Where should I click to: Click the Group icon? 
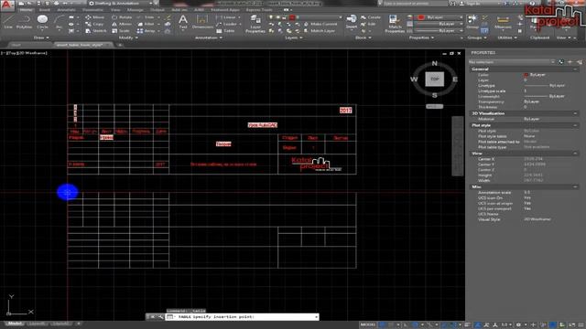[472, 21]
